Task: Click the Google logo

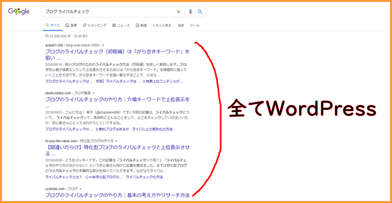Action: pos(19,12)
